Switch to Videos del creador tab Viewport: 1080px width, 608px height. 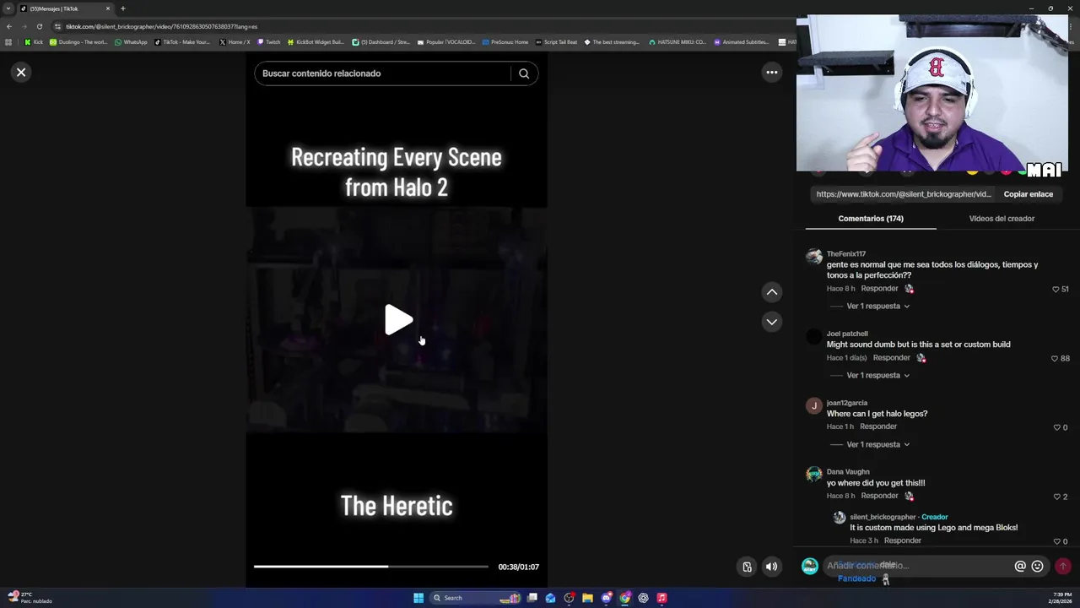click(x=1002, y=219)
